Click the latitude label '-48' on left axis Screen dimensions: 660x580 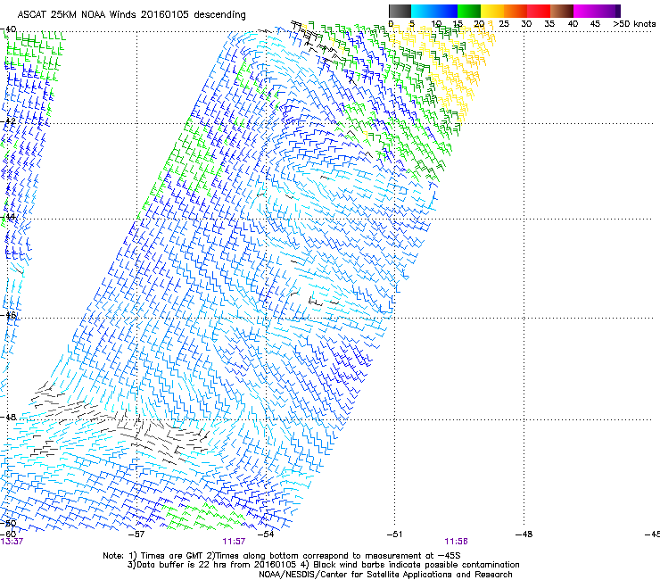coord(8,417)
